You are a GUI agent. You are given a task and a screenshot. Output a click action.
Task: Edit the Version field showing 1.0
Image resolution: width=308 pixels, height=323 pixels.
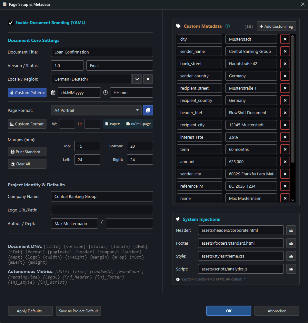[x=67, y=66]
